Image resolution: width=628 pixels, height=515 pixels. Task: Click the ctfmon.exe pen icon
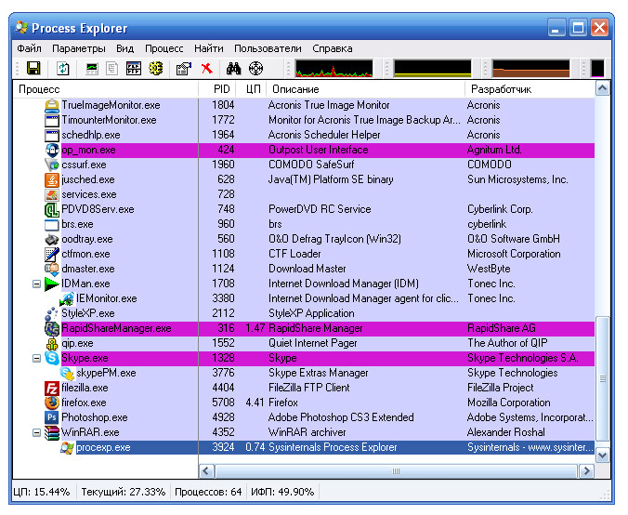tap(52, 254)
